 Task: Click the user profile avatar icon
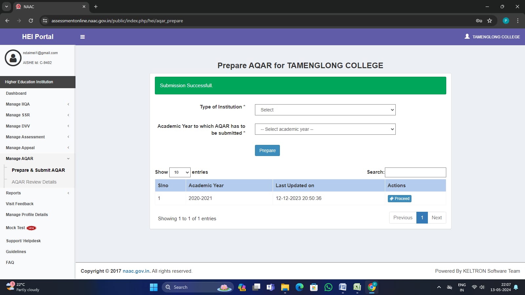pos(13,58)
